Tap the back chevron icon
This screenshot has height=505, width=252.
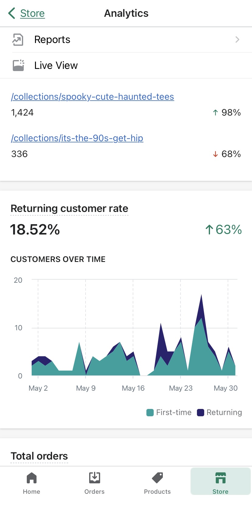pyautogui.click(x=12, y=13)
